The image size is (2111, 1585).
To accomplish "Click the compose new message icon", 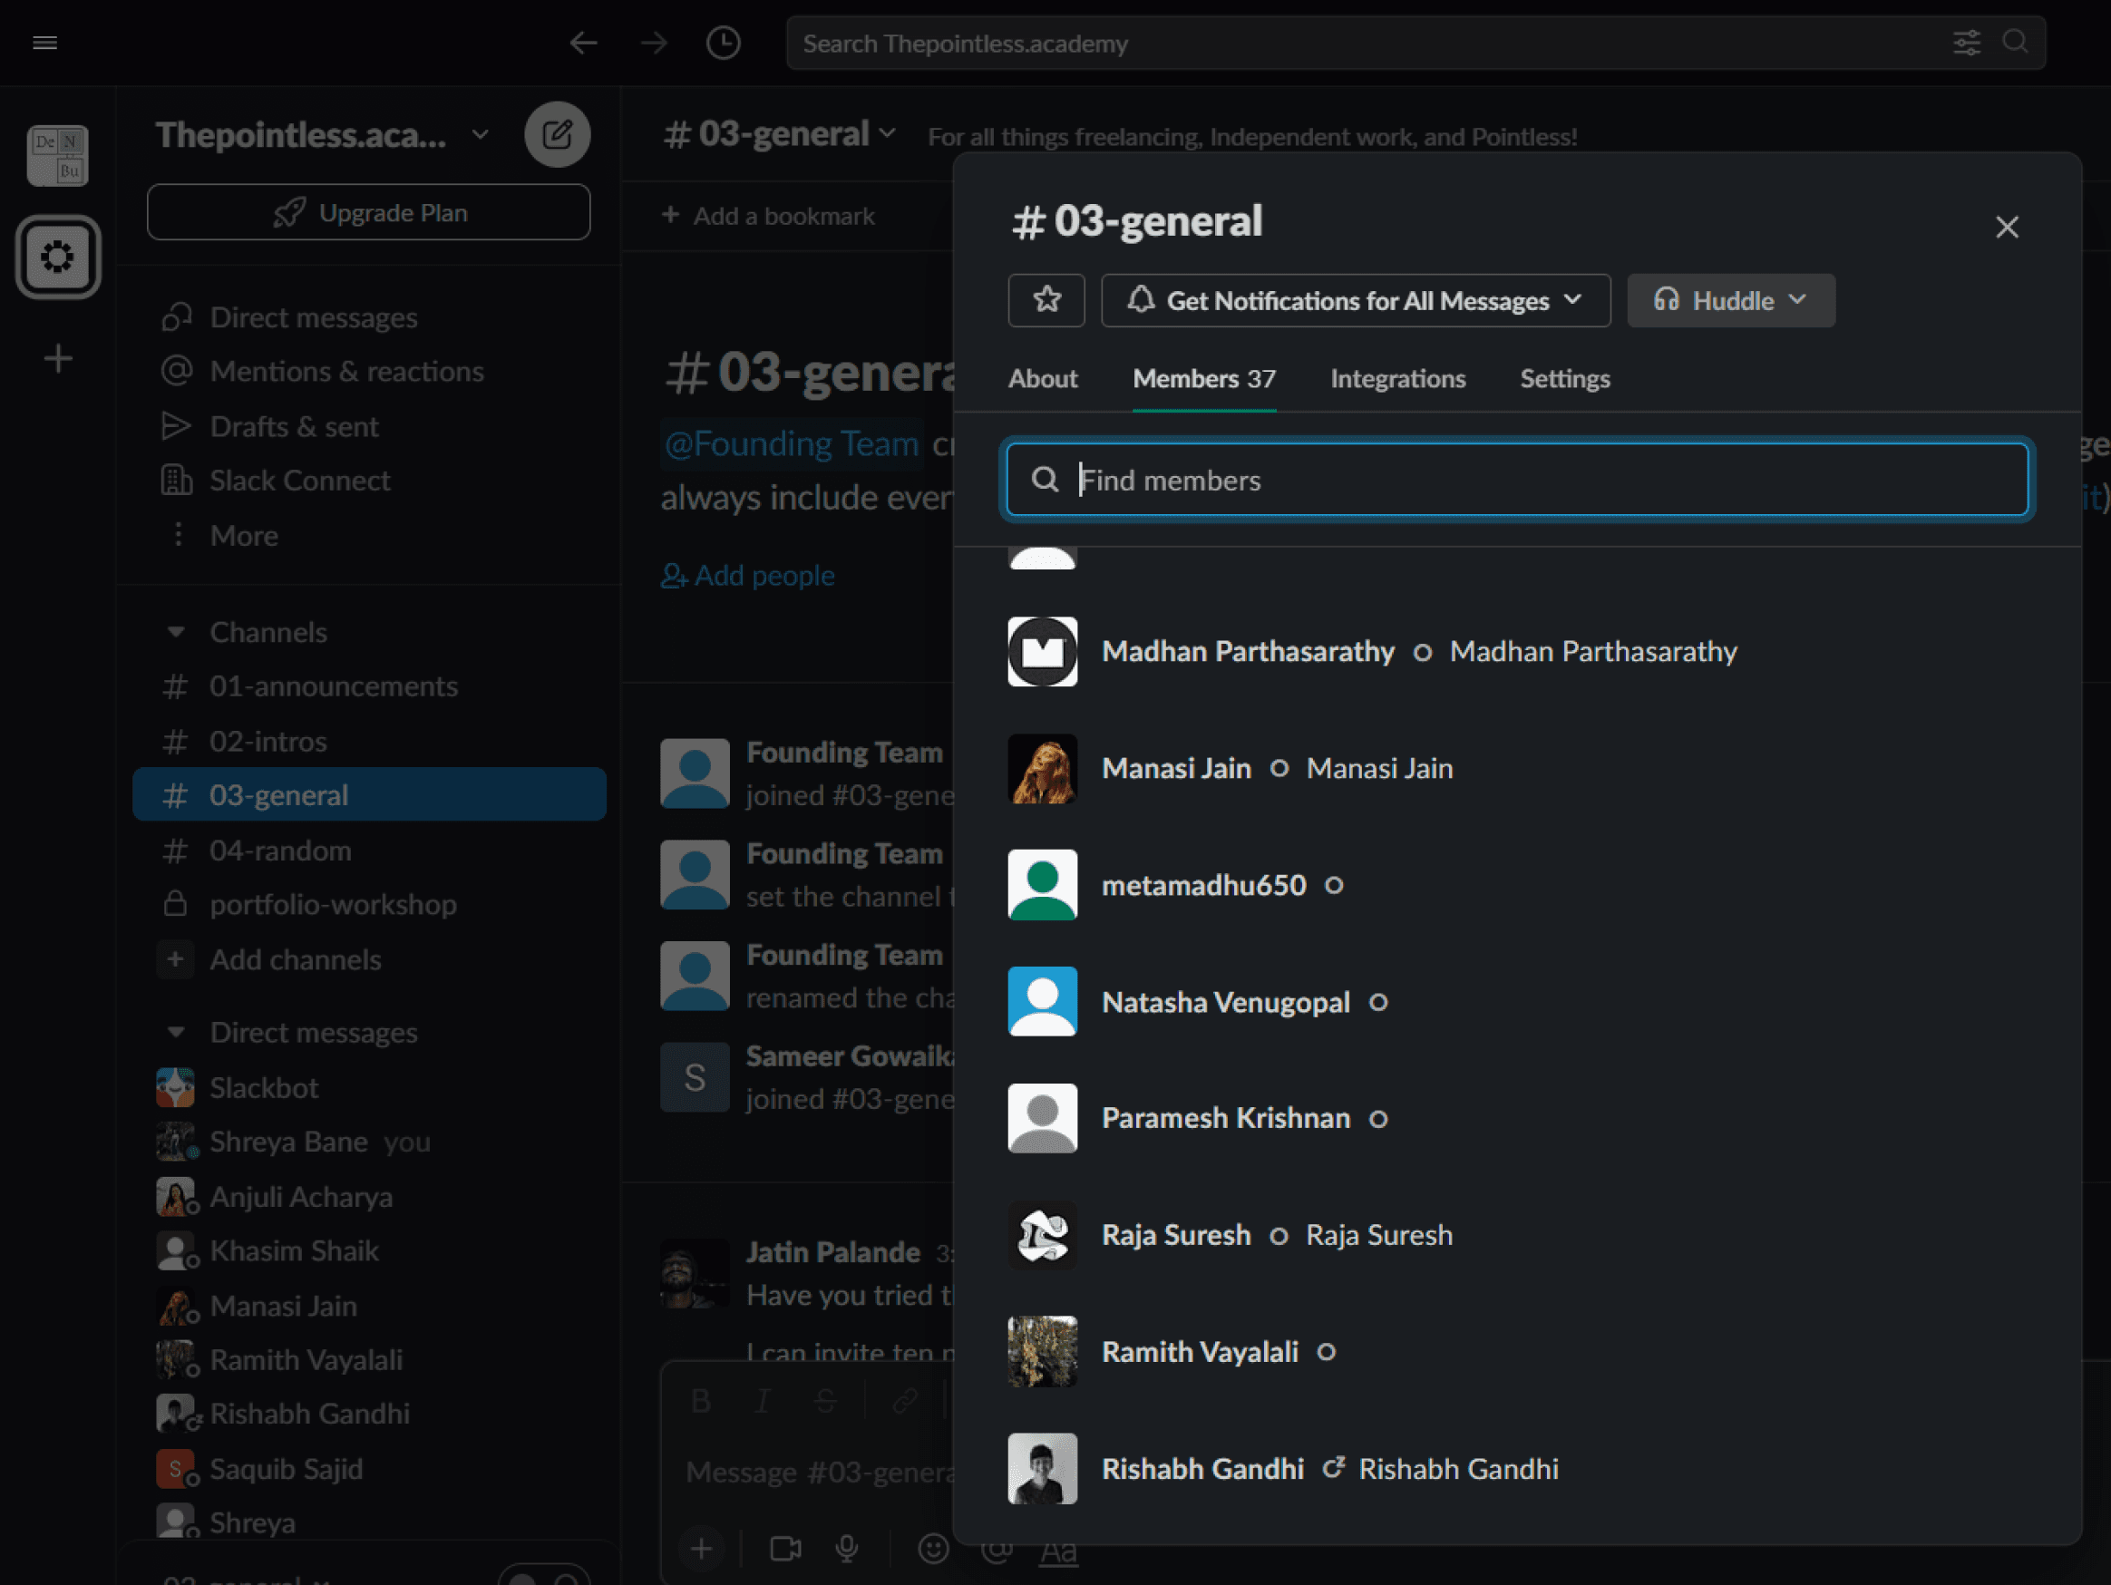I will point(557,133).
